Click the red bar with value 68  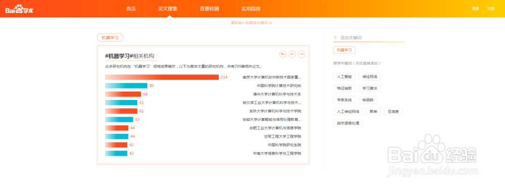123,94
